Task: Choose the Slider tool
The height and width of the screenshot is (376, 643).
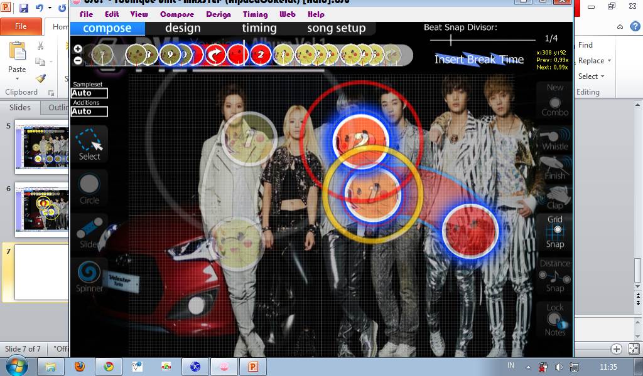Action: coord(89,232)
